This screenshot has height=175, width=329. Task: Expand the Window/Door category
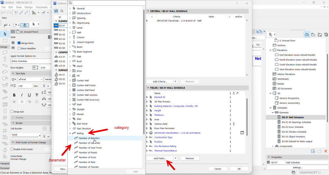[70, 13]
